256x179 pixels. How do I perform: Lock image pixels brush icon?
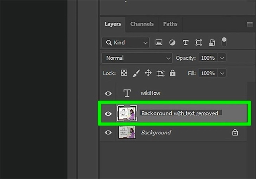coord(136,73)
